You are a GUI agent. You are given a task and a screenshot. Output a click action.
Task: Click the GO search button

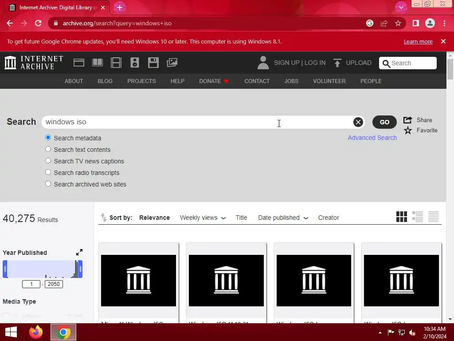click(x=384, y=122)
